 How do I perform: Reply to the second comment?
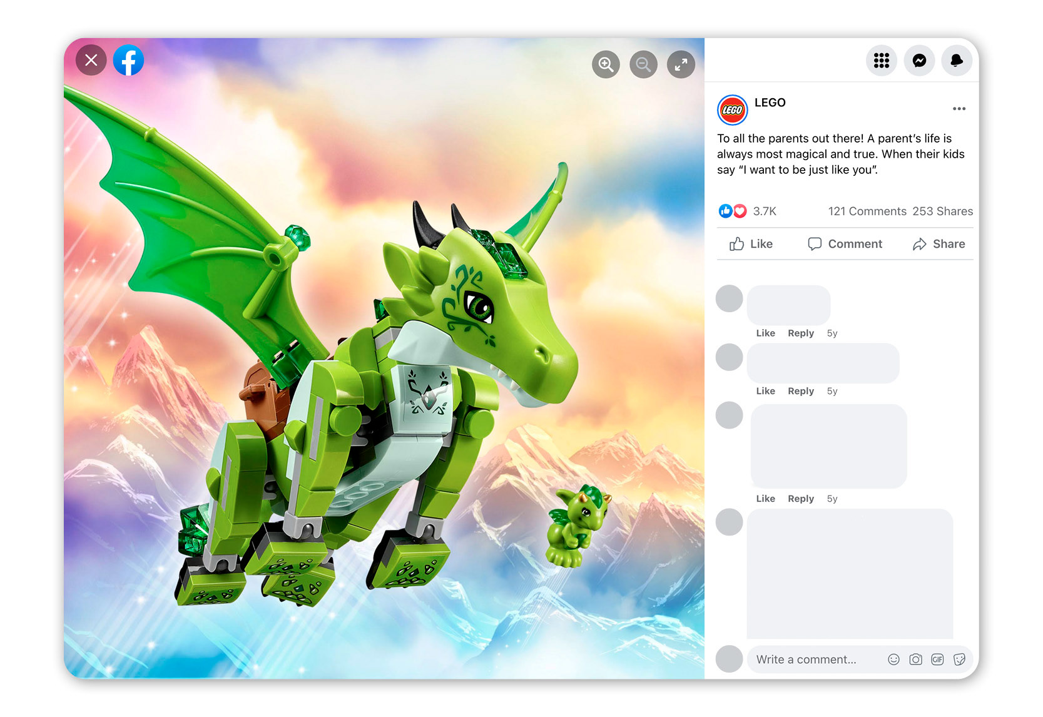801,391
